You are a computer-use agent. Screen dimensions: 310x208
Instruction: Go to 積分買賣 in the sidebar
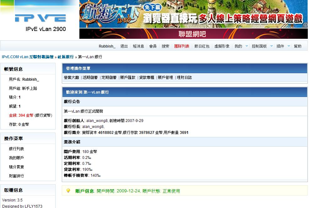point(16,167)
